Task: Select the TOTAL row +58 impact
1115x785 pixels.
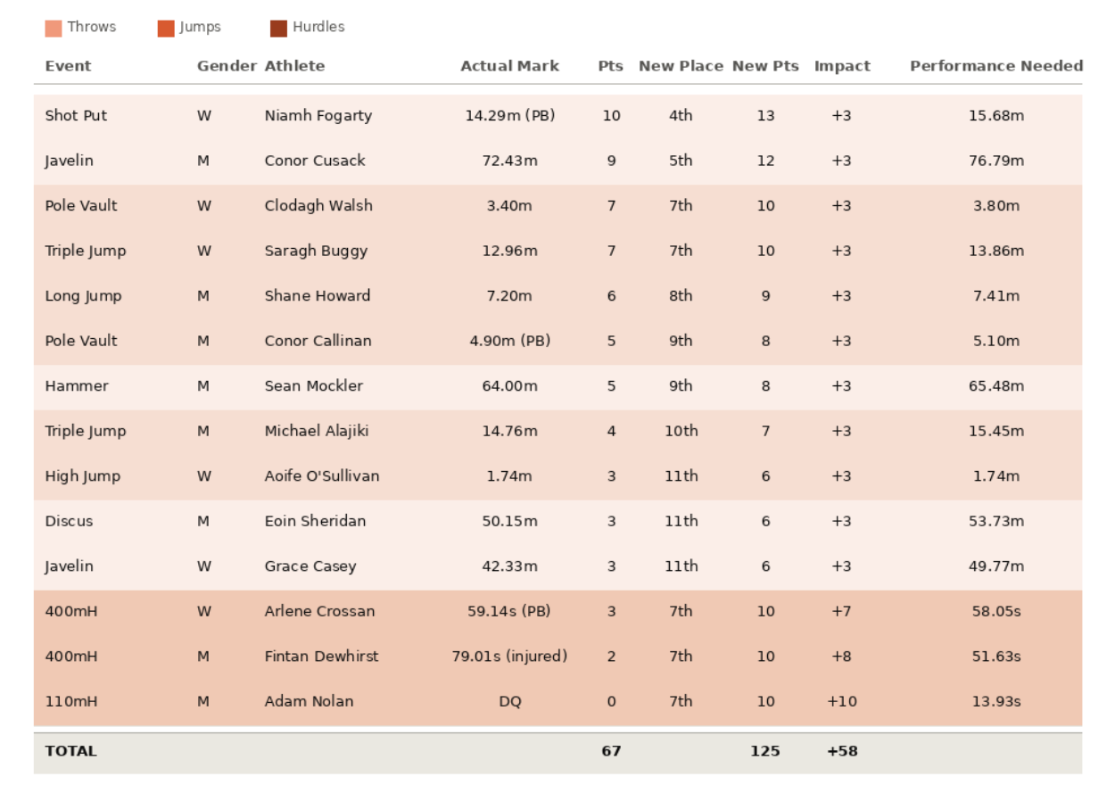Action: [842, 751]
